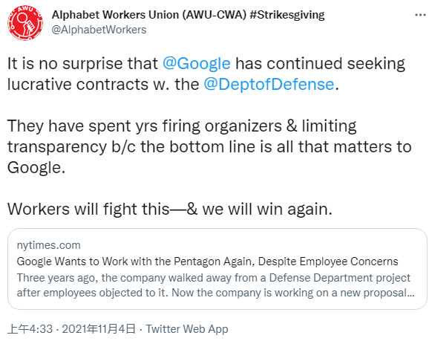Open the article titled Google Wants to Work with the Pentagon

click(207, 262)
